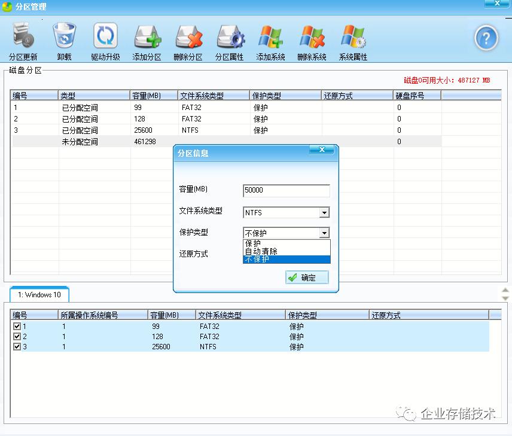Open the Help question mark button
Screen dimensions: 512x436
[x=486, y=38]
